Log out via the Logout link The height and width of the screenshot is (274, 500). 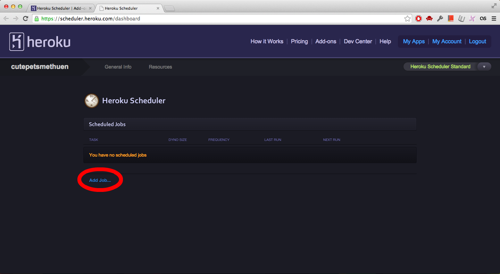coord(477,41)
